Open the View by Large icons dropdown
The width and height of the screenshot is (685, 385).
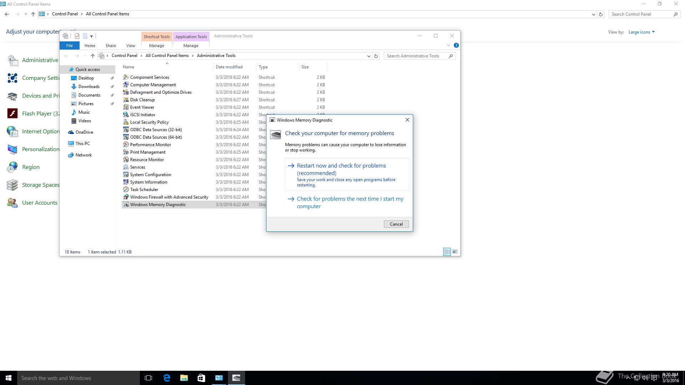coord(641,32)
